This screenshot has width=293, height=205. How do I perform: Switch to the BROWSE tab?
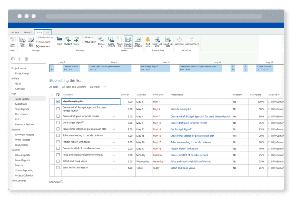(15, 32)
